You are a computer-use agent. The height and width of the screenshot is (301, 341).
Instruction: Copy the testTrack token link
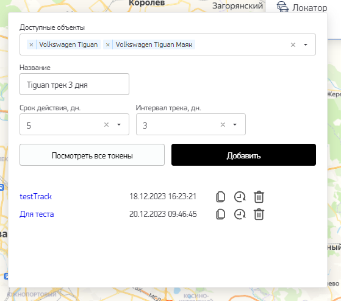pos(220,197)
